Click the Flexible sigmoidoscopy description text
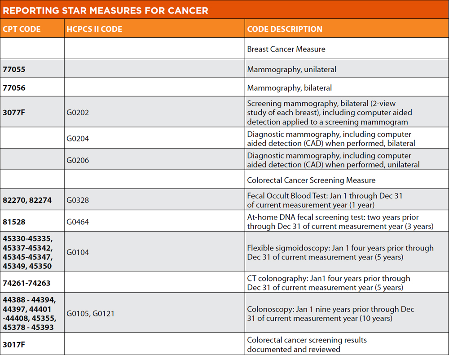 340,252
